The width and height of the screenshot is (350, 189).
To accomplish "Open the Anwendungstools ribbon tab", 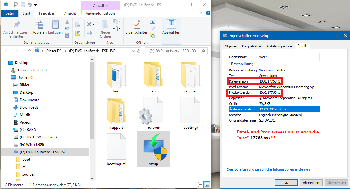I will [100, 13].
